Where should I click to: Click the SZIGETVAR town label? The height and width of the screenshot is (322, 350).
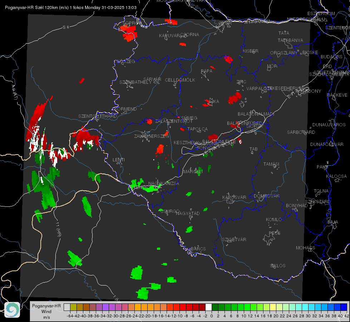(234, 240)
